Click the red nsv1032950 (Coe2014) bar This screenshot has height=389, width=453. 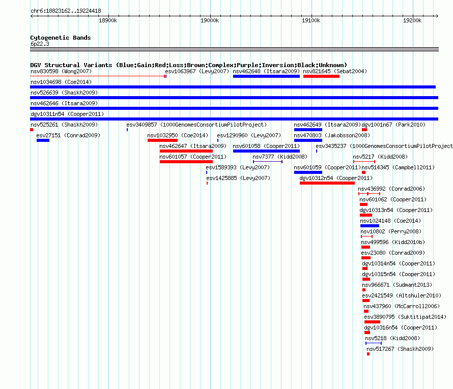click(163, 140)
